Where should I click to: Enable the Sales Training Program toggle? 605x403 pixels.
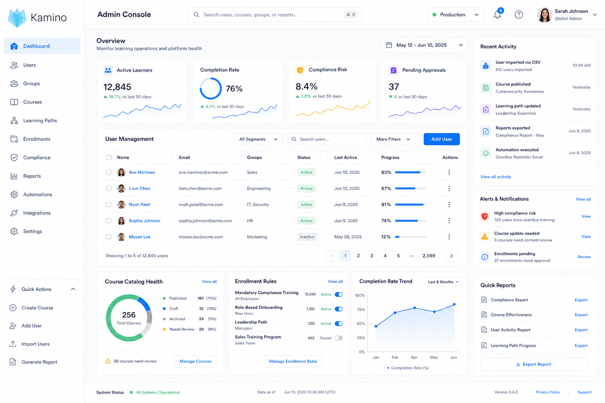coord(339,338)
